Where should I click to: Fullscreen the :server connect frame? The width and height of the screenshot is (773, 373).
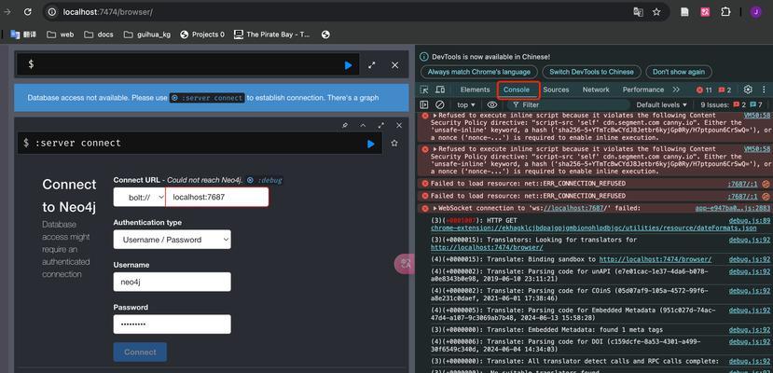pyautogui.click(x=381, y=126)
